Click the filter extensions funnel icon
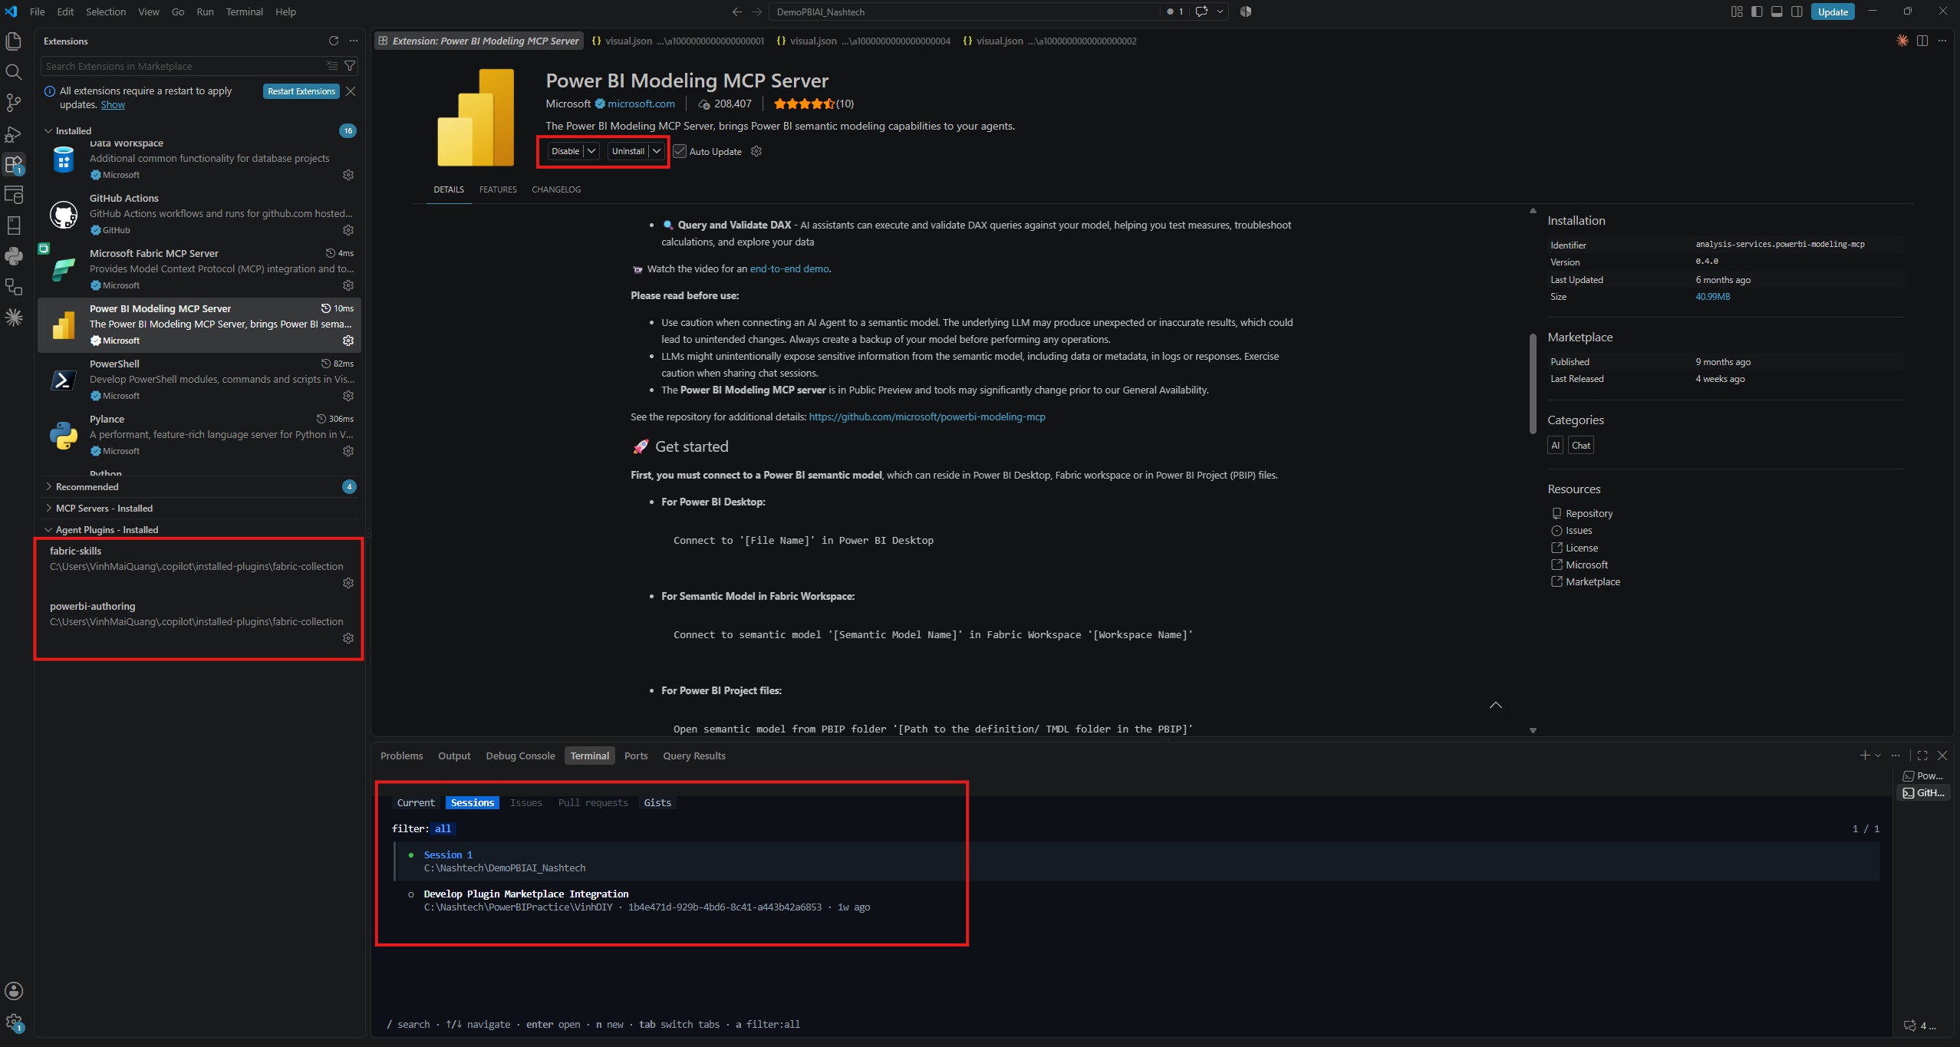This screenshot has height=1047, width=1960. 350,66
